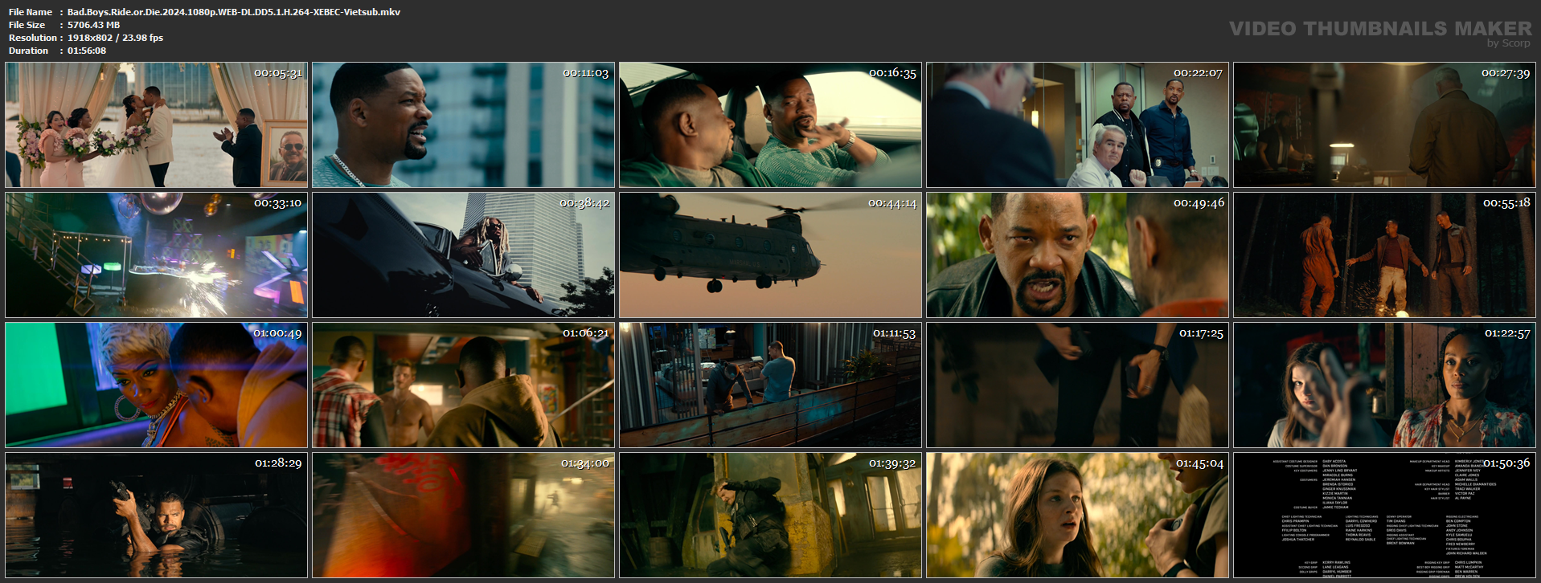Click the File Name label

pyautogui.click(x=31, y=12)
